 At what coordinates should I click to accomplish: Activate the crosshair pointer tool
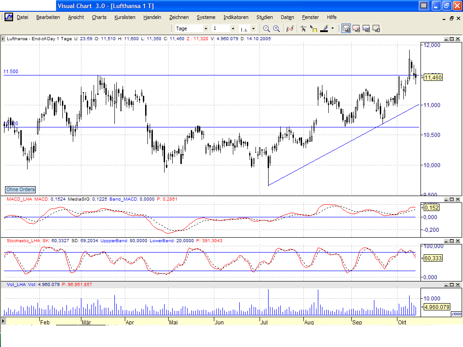tap(303, 28)
